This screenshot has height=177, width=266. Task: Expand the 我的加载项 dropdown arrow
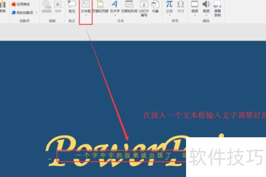coord(36,13)
